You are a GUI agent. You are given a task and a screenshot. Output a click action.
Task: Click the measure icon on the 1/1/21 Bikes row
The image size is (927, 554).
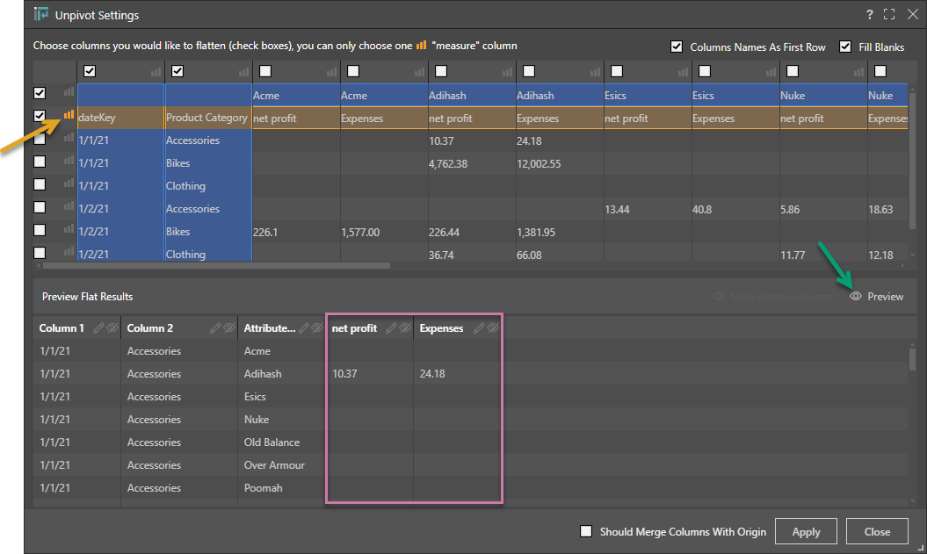[69, 162]
